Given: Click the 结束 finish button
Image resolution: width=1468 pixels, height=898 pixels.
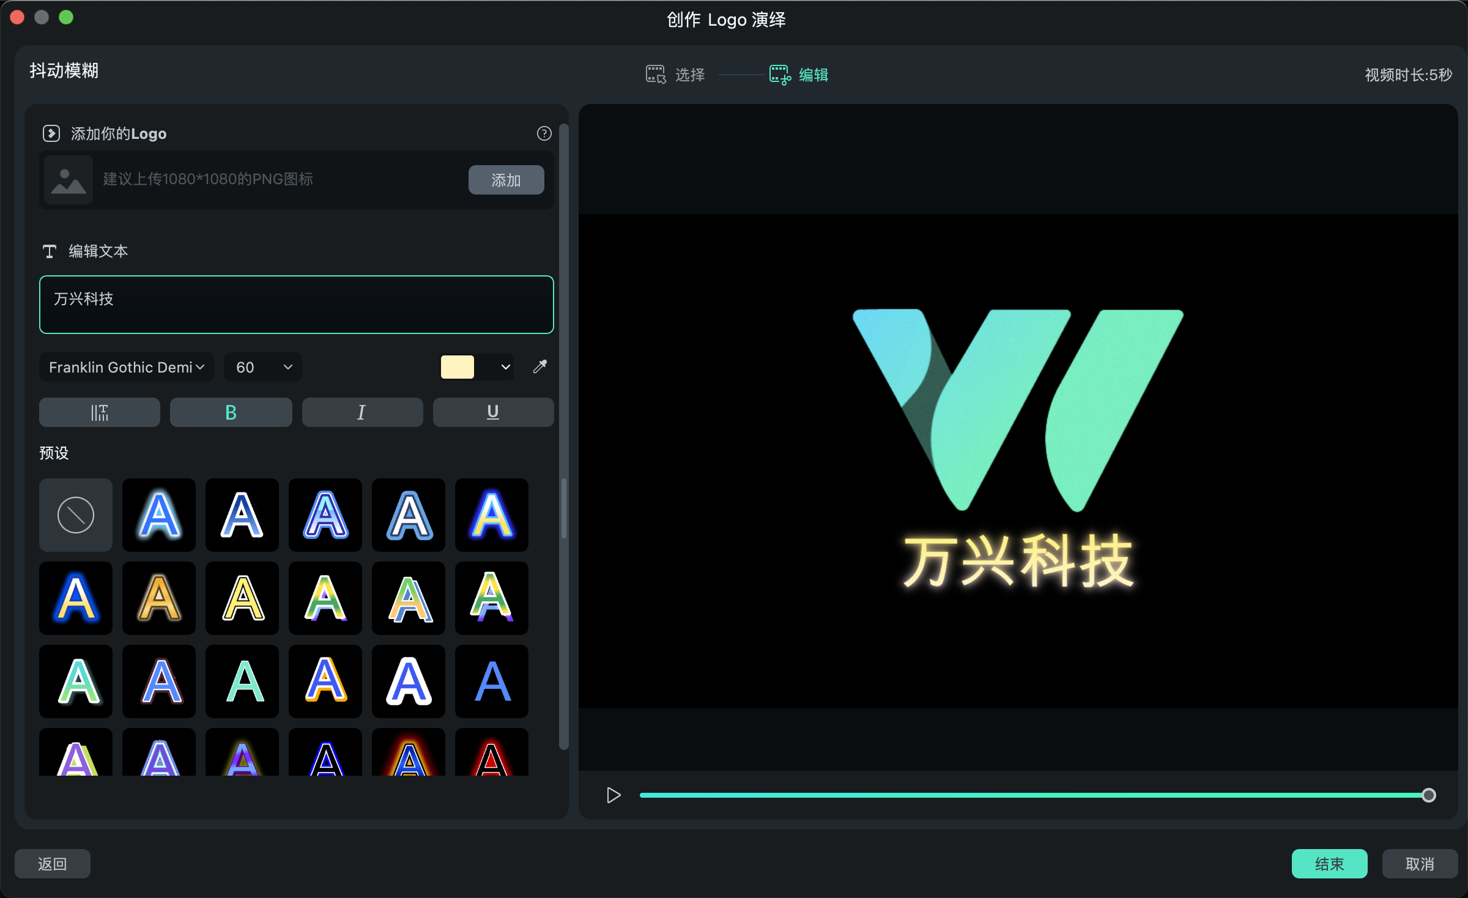Looking at the screenshot, I should point(1327,863).
